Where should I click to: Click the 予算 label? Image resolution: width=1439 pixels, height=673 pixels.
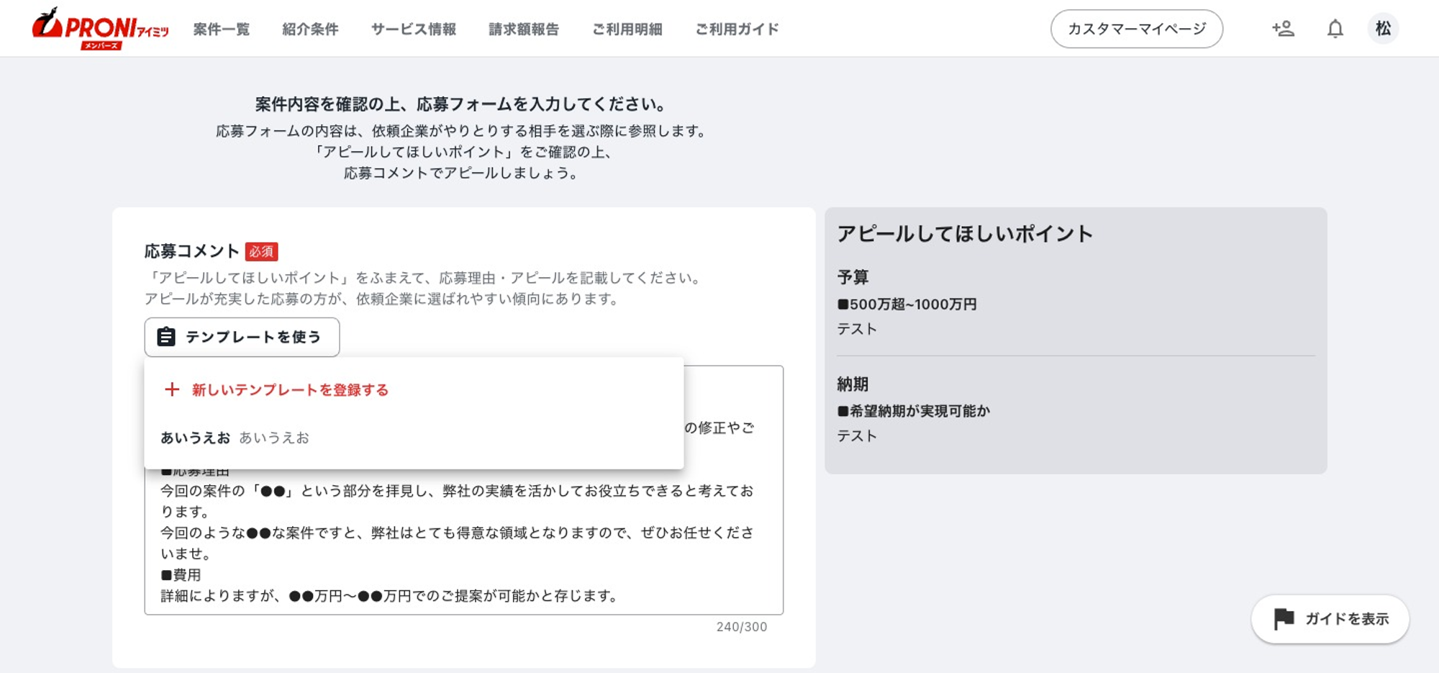(853, 277)
